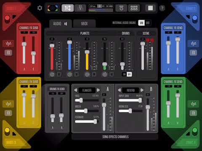Click the Flanger Freq slider
Image resolution: width=202 pixels, height=151 pixels.
coord(87,100)
